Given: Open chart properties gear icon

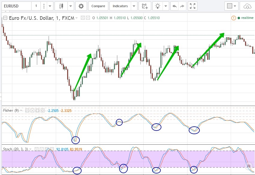Looking at the screenshot, I should click(x=81, y=6).
